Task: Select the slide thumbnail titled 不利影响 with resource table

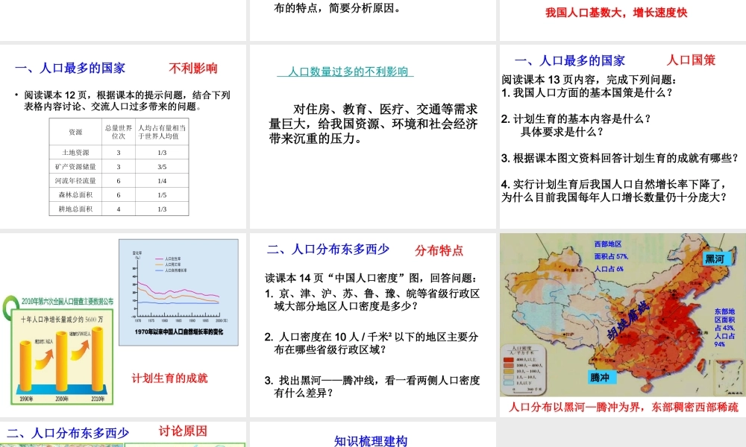Action: pyautogui.click(x=123, y=136)
